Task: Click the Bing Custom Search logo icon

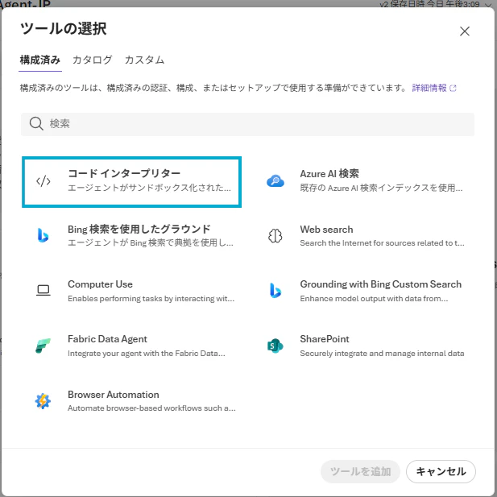Action: coord(275,290)
